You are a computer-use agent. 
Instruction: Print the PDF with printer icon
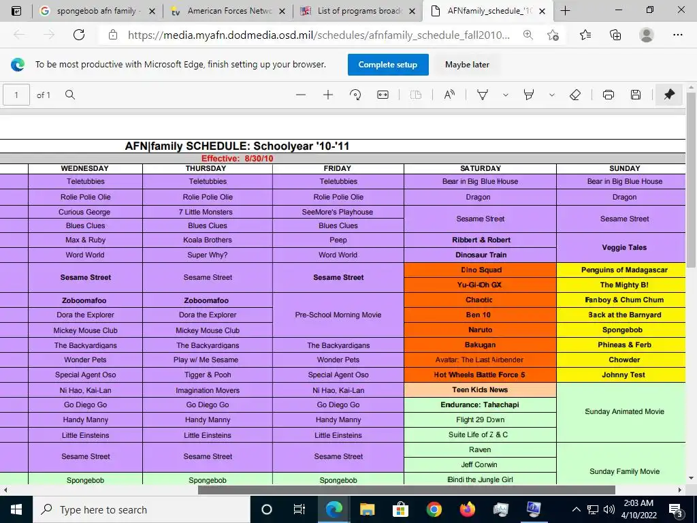click(x=609, y=95)
